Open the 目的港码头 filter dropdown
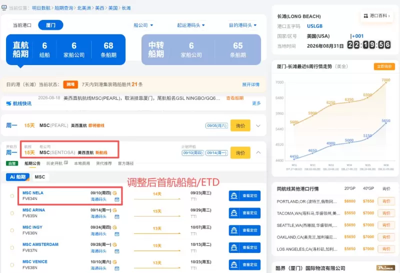The height and width of the screenshot is (273, 400). tap(242, 25)
